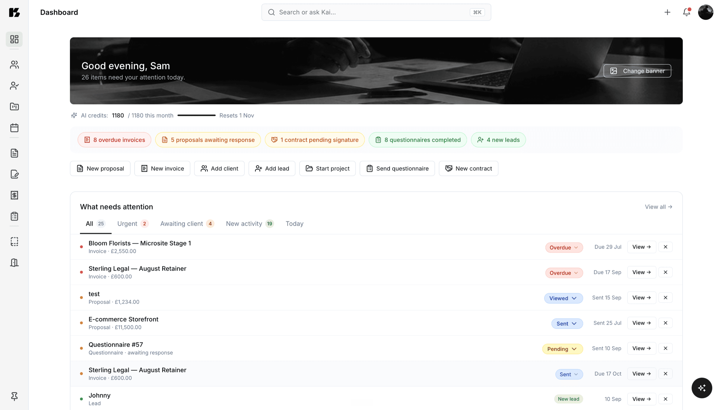Click New contract button
724x410 pixels.
pyautogui.click(x=468, y=168)
